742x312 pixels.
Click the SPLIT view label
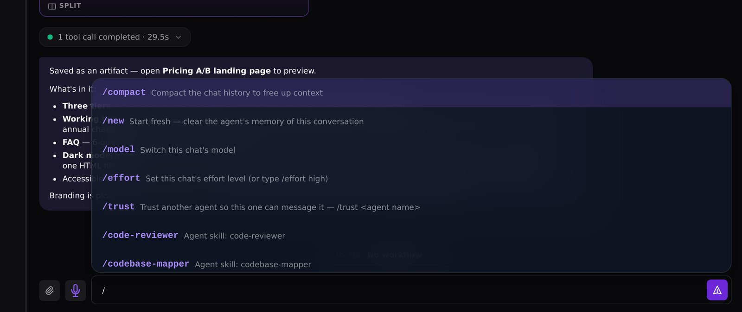point(70,6)
